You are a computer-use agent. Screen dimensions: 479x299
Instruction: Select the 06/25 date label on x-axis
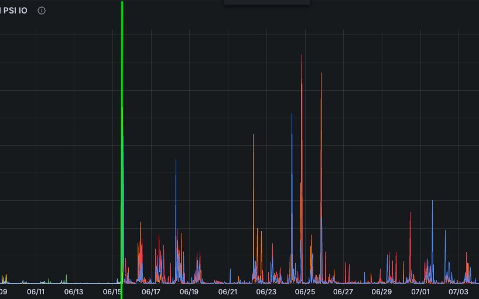[305, 291]
